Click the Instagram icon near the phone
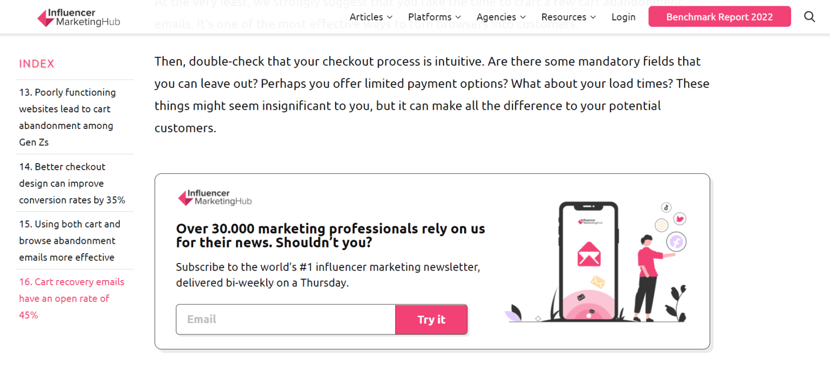 [x=661, y=226]
